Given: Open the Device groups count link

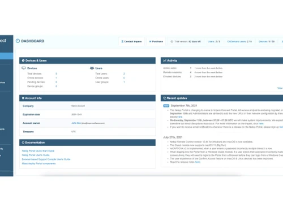Looking at the screenshot, I should click(56, 86).
